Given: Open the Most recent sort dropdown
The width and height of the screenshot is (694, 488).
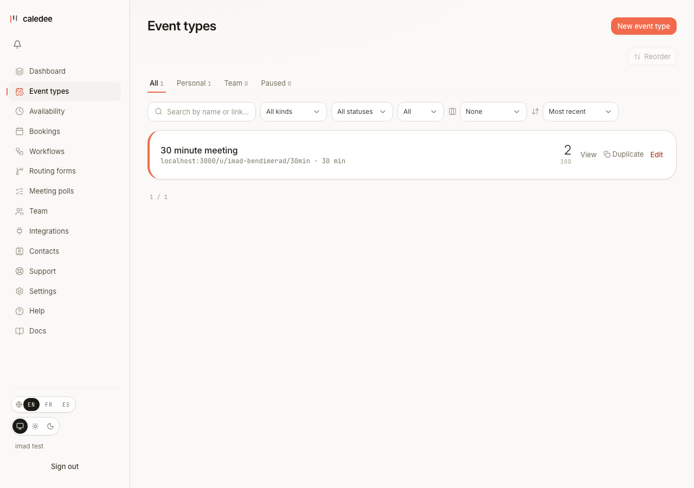Looking at the screenshot, I should [581, 111].
